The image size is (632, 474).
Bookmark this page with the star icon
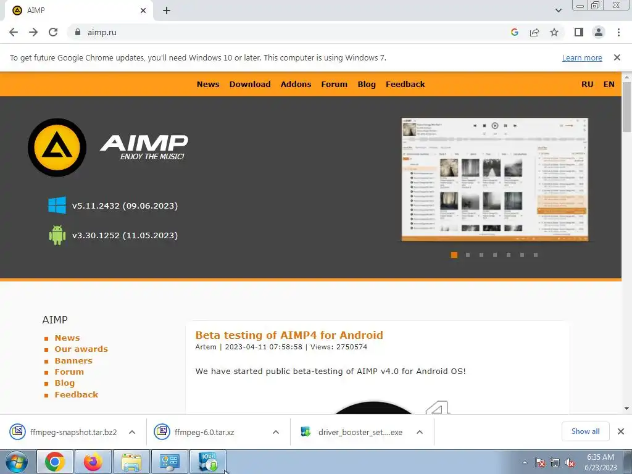(554, 32)
